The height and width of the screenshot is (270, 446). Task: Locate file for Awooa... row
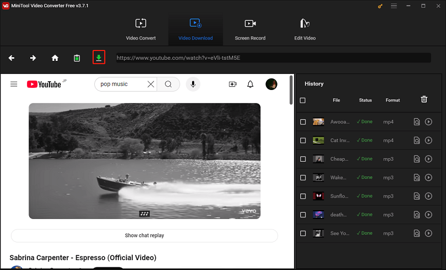point(417,122)
